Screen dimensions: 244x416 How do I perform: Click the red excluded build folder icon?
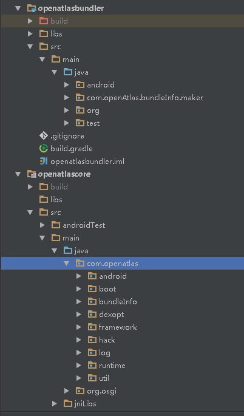[x=44, y=21]
